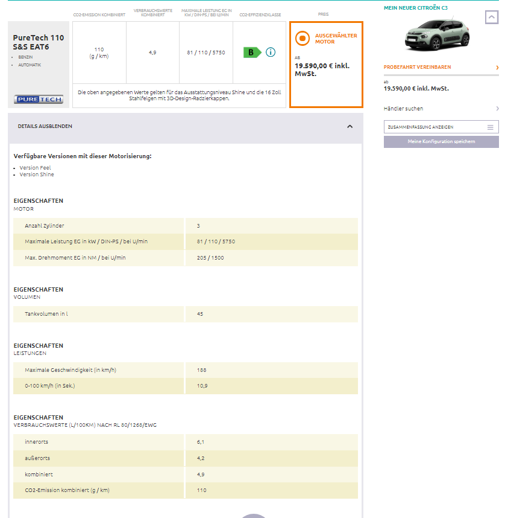Click the sidebar price 19.590,00 € inkl. MwSt.
505x518 pixels.
pos(416,88)
